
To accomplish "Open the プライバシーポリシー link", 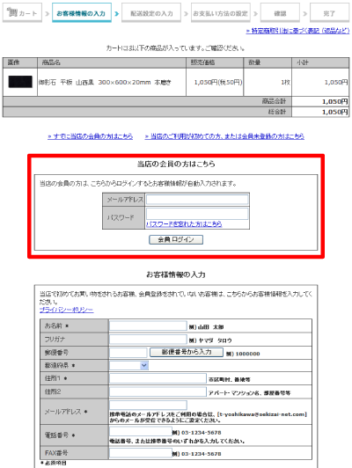I will point(66,311).
